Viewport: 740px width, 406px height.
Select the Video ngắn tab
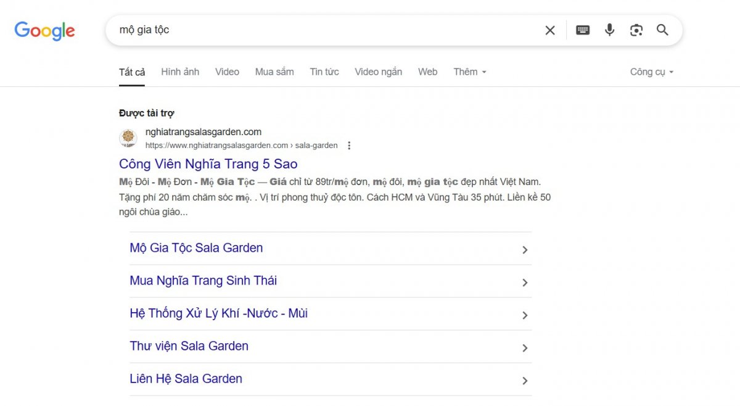pos(378,72)
